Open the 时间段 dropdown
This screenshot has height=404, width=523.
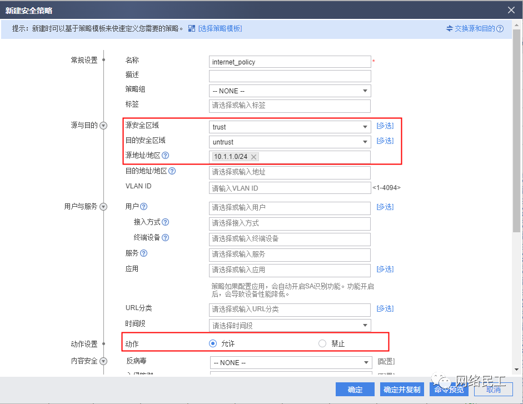(x=290, y=325)
